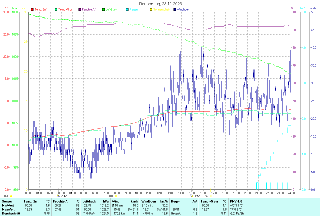Click the °C axis unit label at top left
Image resolution: width=320 pixels, height=216 pixels.
point(6,8)
